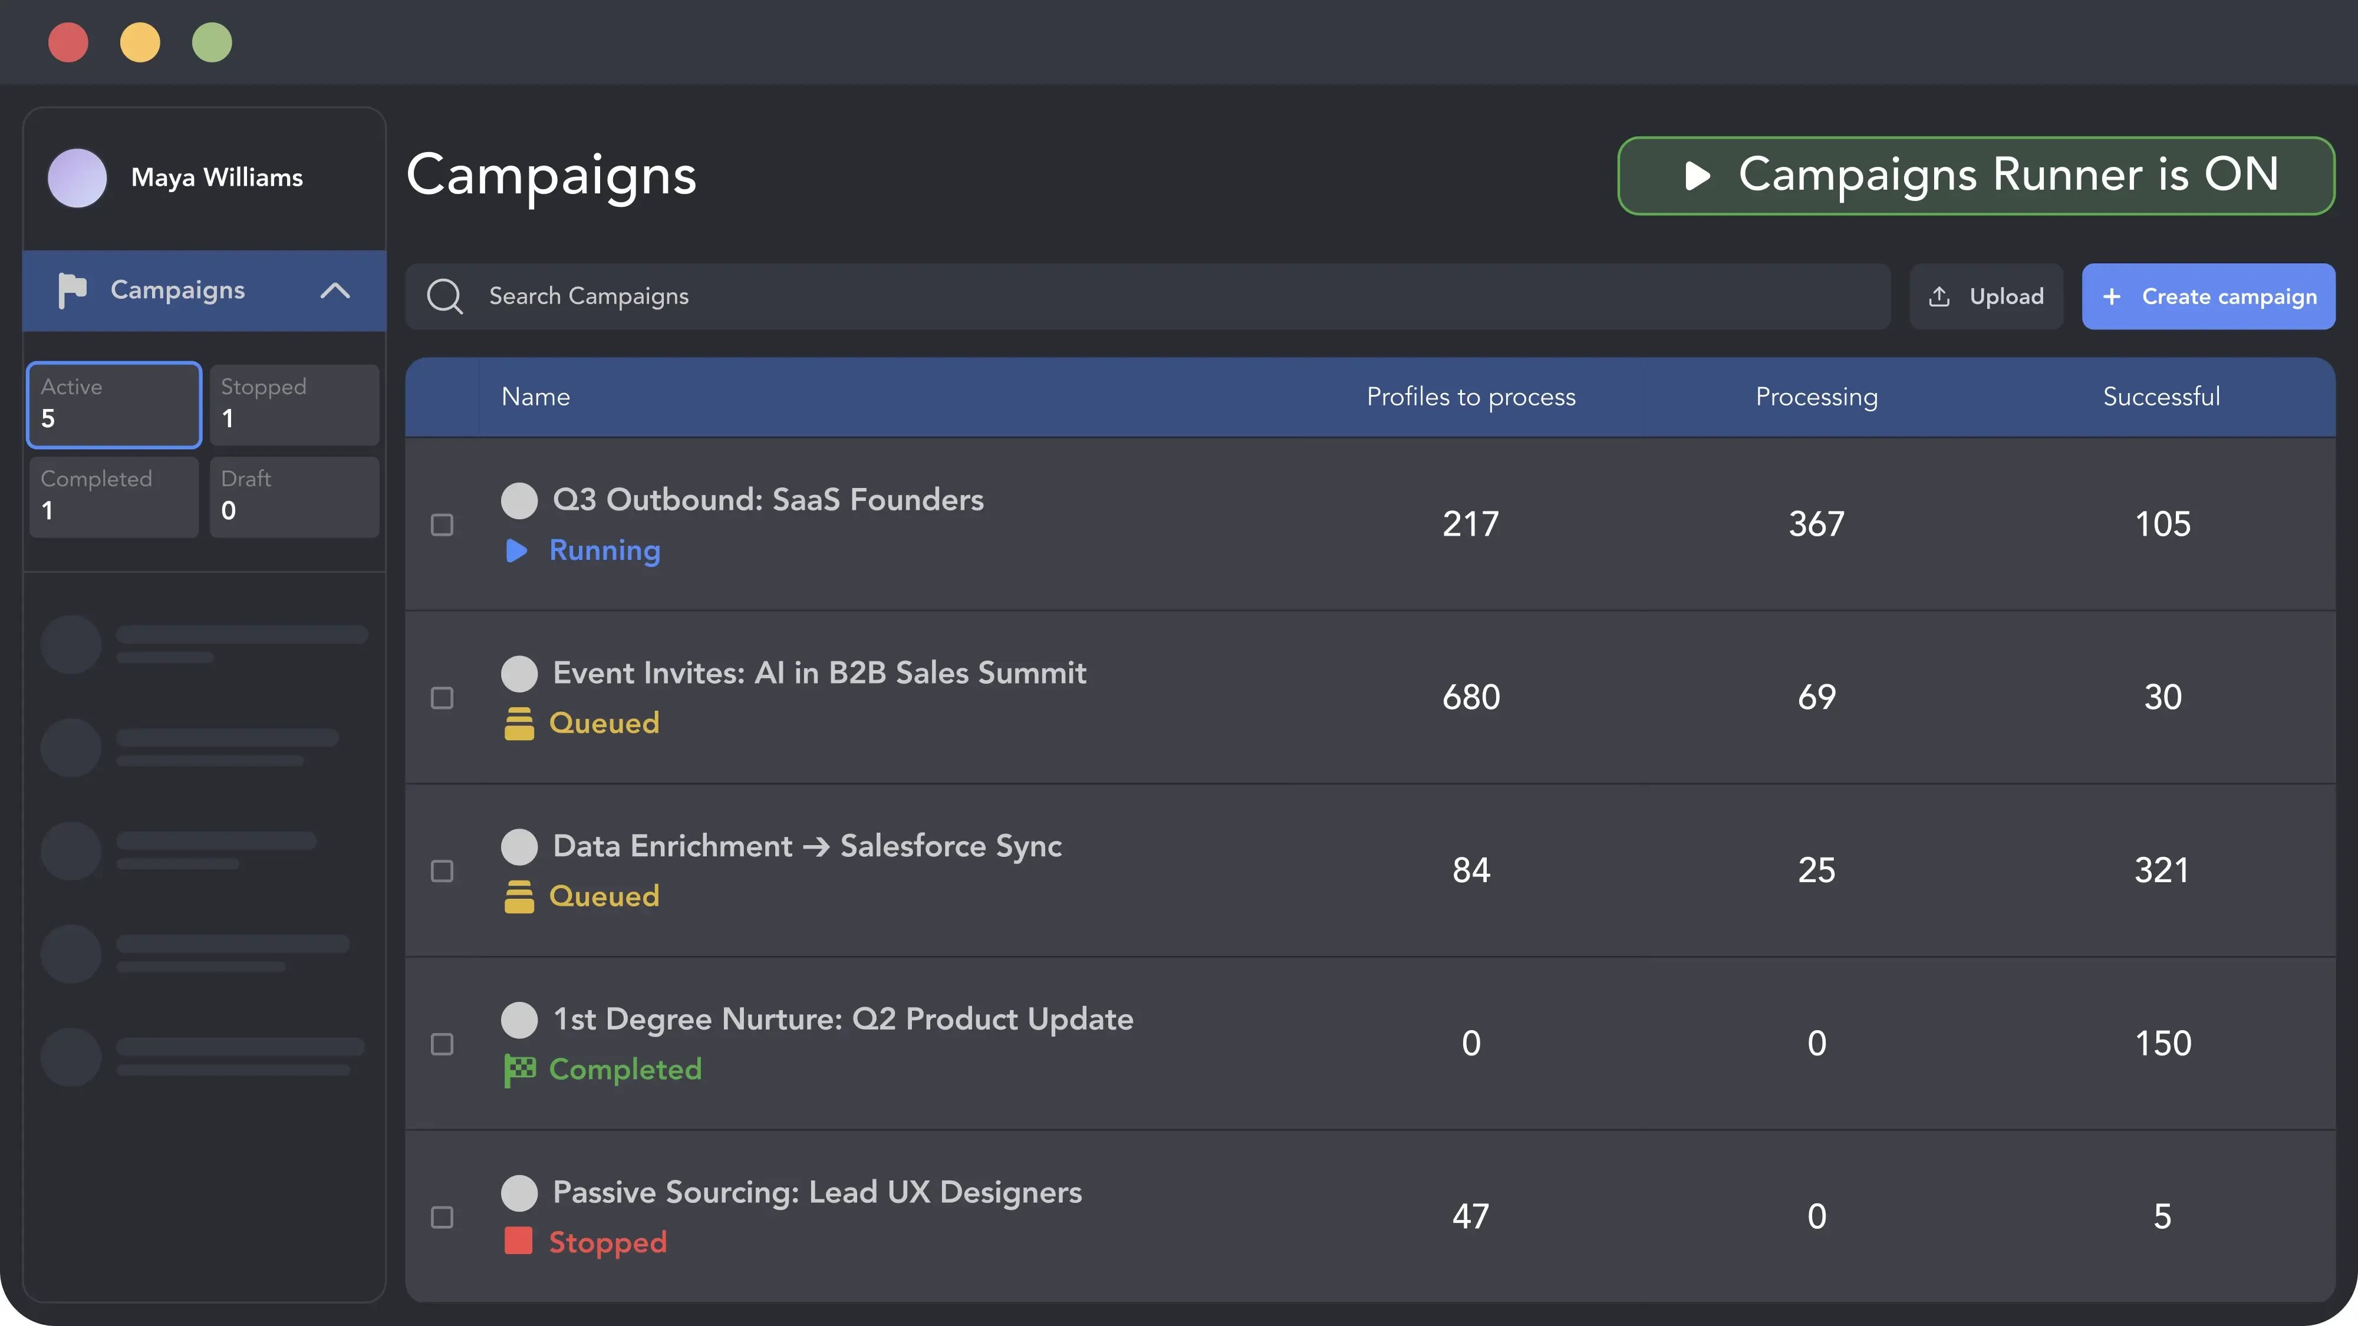2358x1326 pixels.
Task: Check the Passive Sourcing: Lead UX Designers row
Action: (442, 1216)
